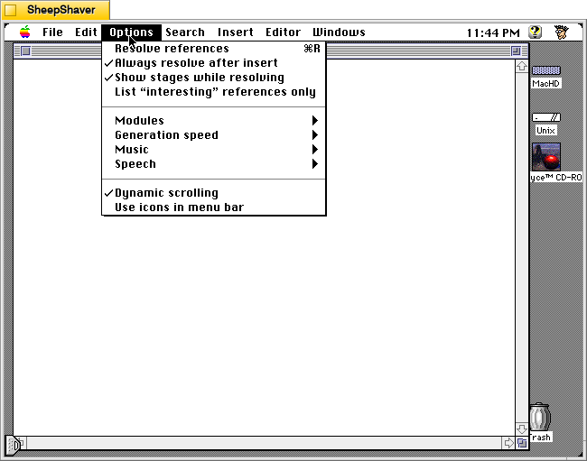This screenshot has width=587, height=461.
Task: Toggle Dynamic scrolling option
Action: tap(214, 193)
